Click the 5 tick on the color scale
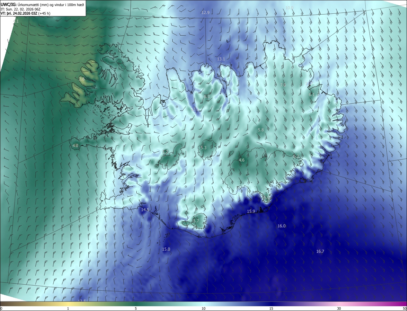The height and width of the screenshot is (311, 407). pos(136,309)
